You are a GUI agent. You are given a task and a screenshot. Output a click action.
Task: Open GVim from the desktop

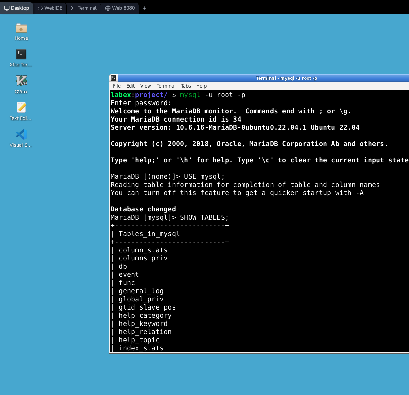21,81
